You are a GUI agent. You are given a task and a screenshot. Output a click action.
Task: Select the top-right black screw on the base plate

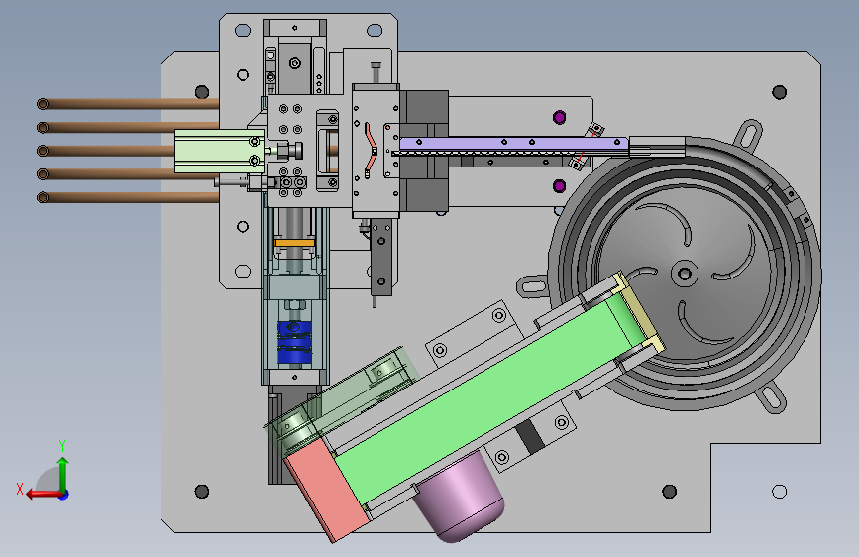(779, 92)
